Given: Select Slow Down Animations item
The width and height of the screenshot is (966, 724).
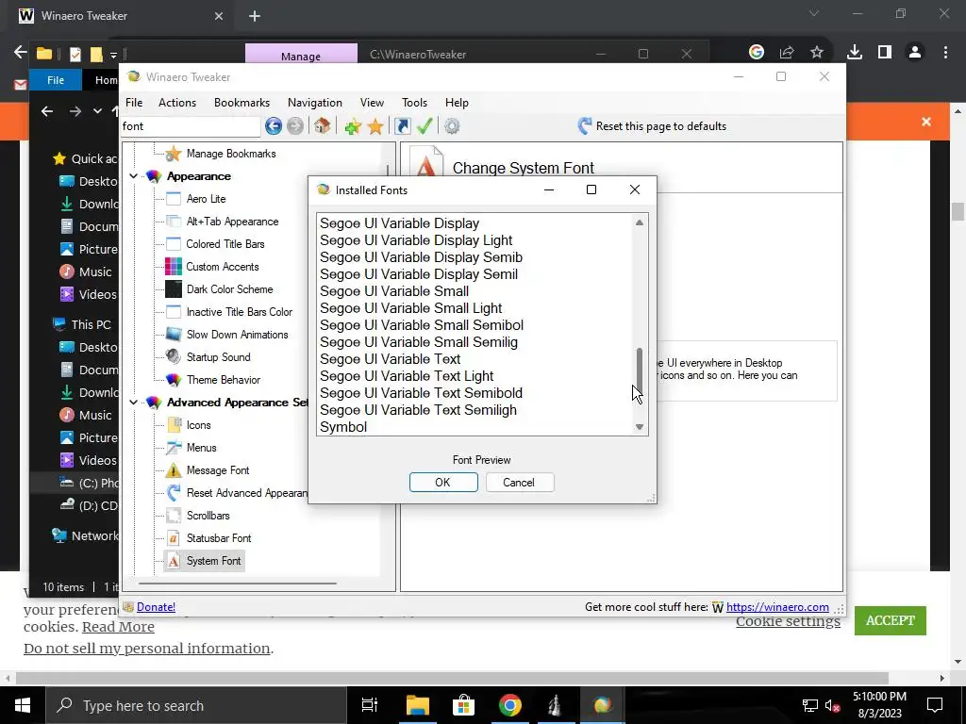Looking at the screenshot, I should 237,335.
